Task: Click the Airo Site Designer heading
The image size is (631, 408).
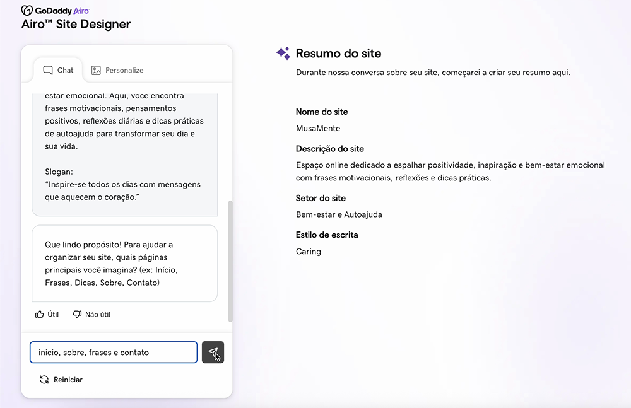Action: coord(76,25)
